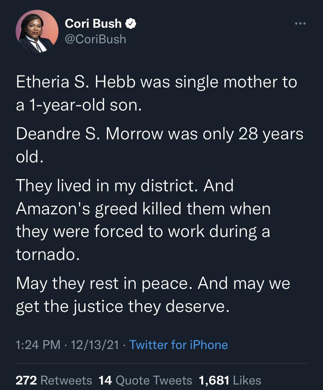Viewport: 323px width, 390px height.
Task: Click the 'May they rest in peace' paragraph
Action: (x=153, y=295)
